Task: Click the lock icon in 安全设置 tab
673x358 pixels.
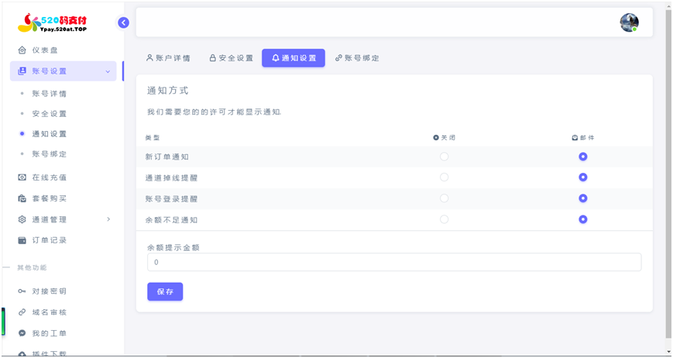Action: point(212,58)
